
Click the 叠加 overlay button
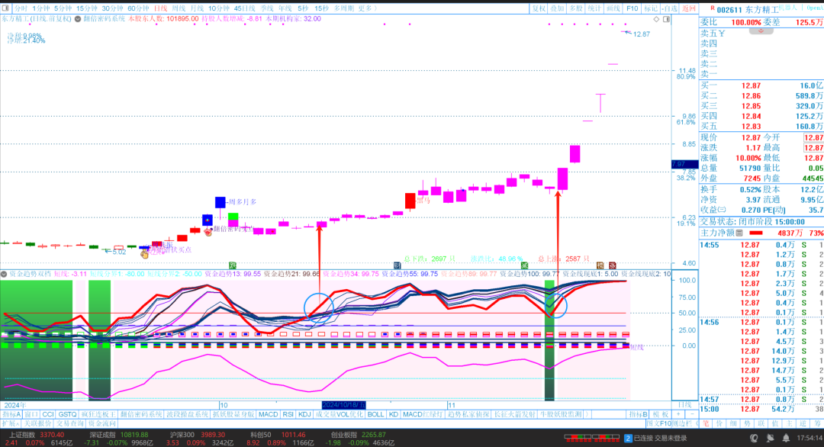[558, 8]
